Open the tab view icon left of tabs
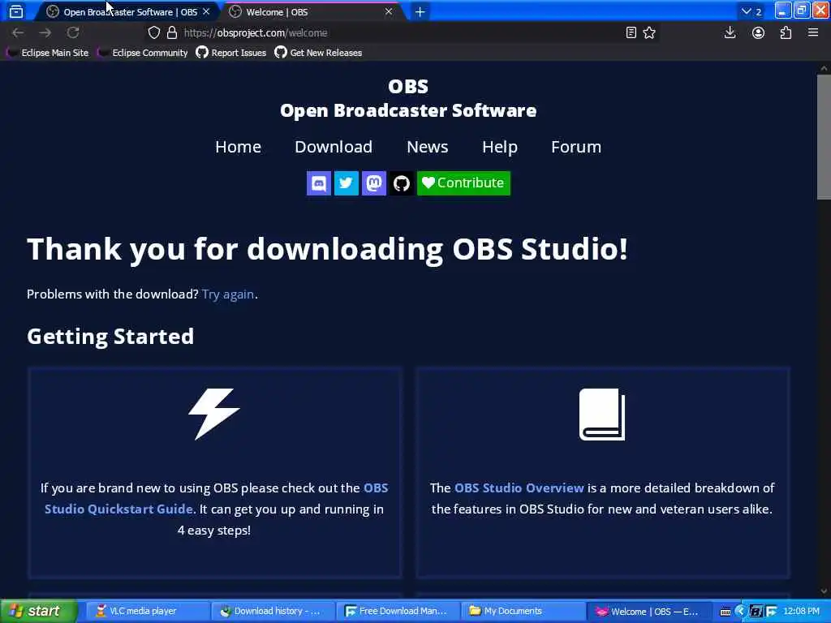The height and width of the screenshot is (623, 831). [16, 11]
